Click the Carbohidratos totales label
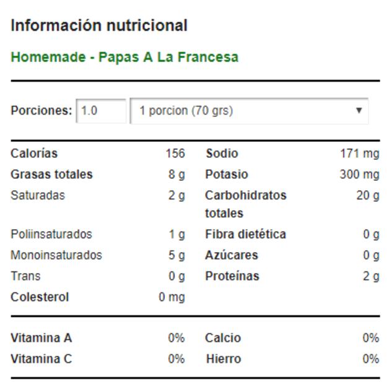Viewport: 392px width, 384px height. (x=245, y=204)
